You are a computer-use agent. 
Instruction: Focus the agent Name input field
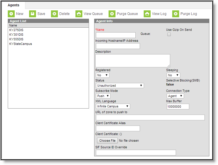point(116,35)
